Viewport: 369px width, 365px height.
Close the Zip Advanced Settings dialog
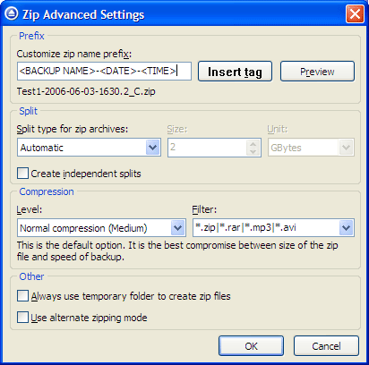355,13
